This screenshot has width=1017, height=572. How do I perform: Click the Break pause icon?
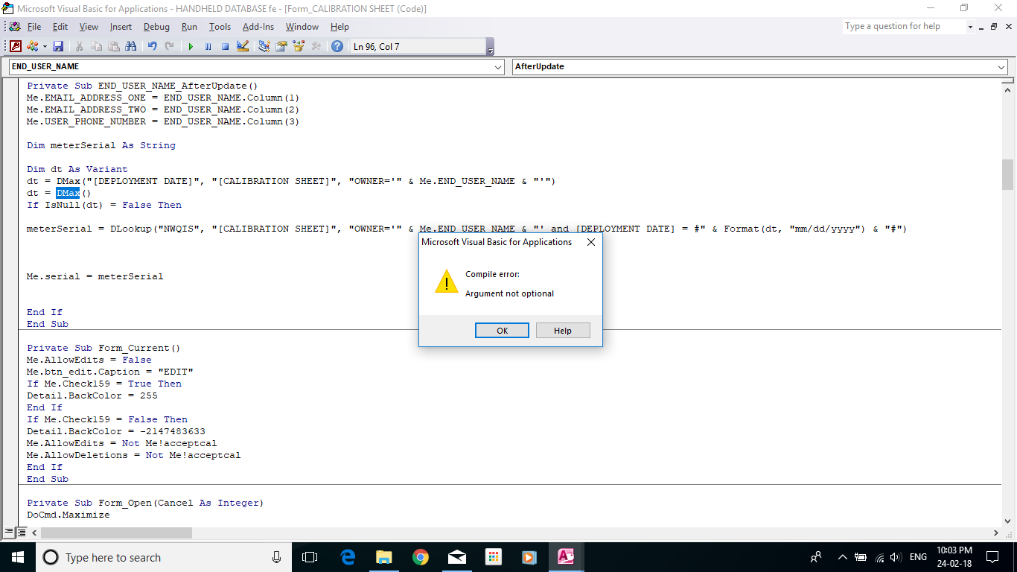(x=208, y=46)
